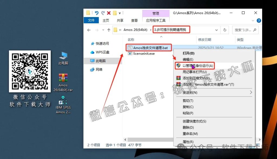277x159 pixels.
Task: Click the Redo icon in the Quick Access toolbar
Action: pyautogui.click(x=103, y=13)
